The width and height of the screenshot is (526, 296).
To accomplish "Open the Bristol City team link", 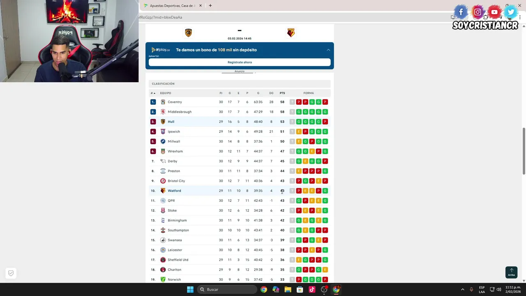I will click(176, 181).
